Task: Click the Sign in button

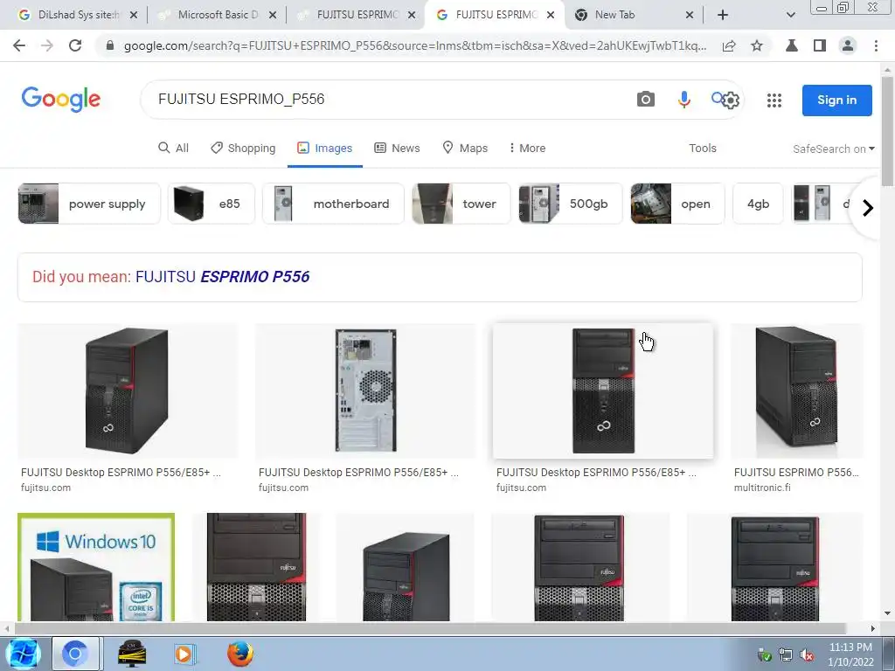Action: pos(836,100)
